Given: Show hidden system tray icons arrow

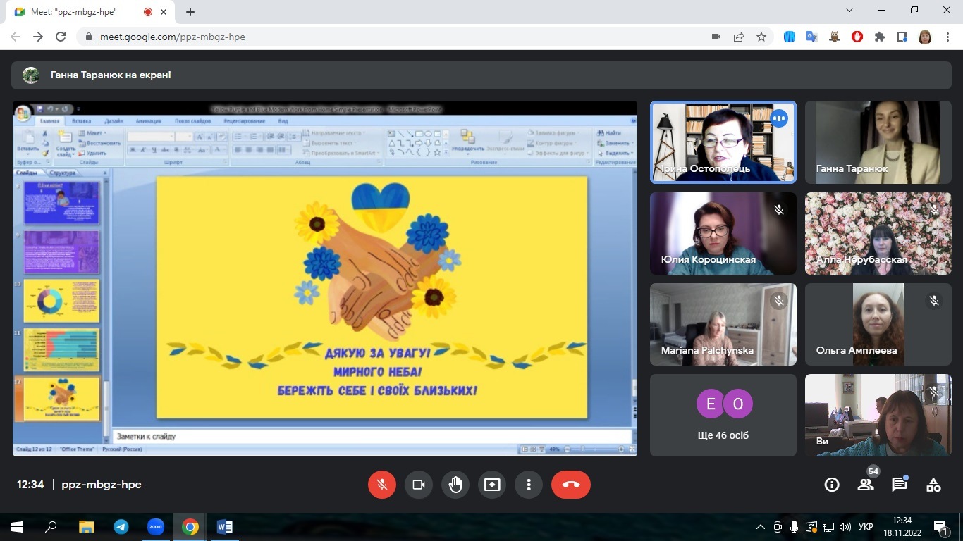Looking at the screenshot, I should (x=760, y=527).
